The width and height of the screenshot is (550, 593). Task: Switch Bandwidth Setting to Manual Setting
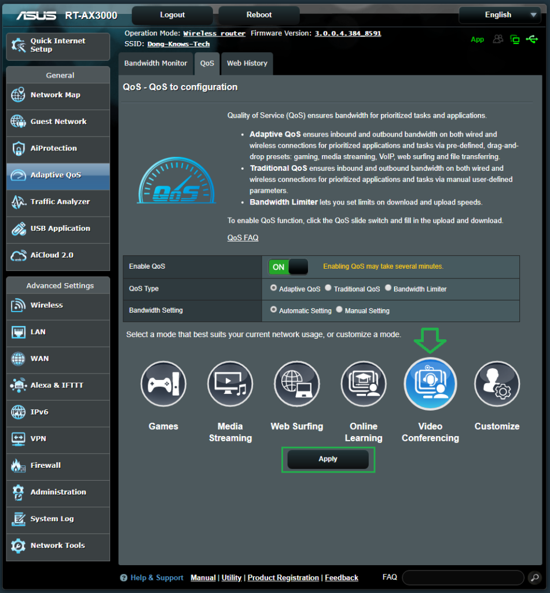[339, 309]
